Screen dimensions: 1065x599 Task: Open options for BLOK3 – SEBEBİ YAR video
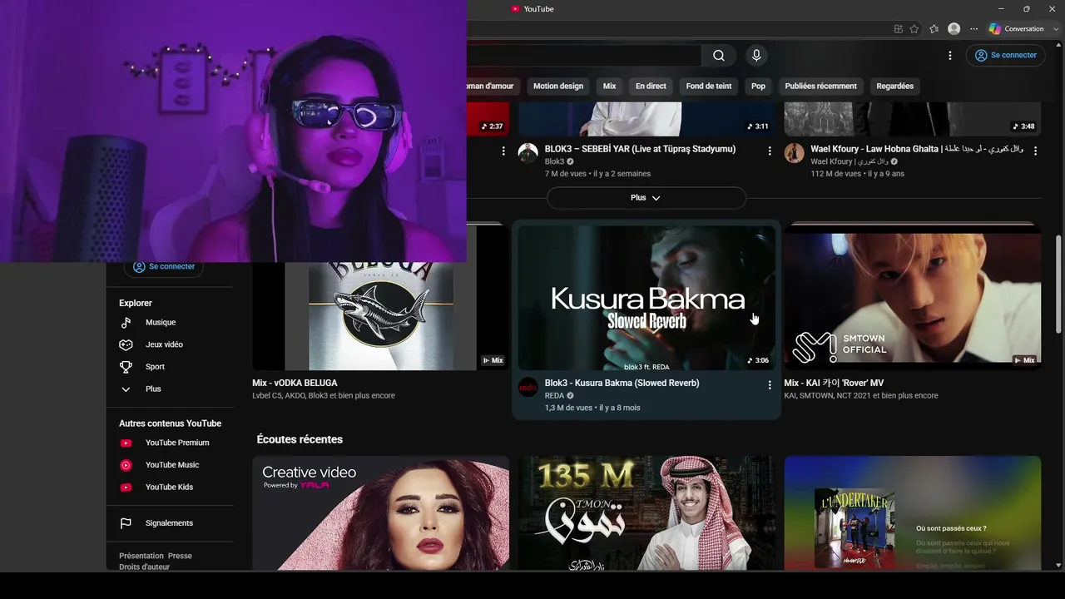[x=770, y=151]
